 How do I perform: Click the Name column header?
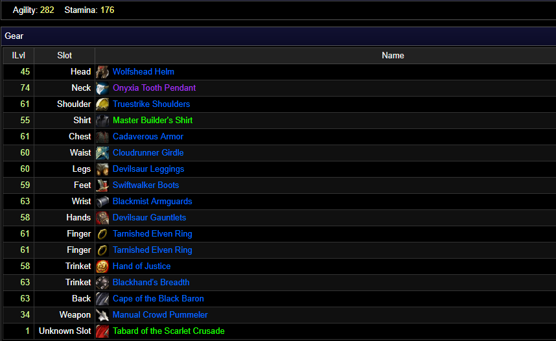tap(393, 55)
